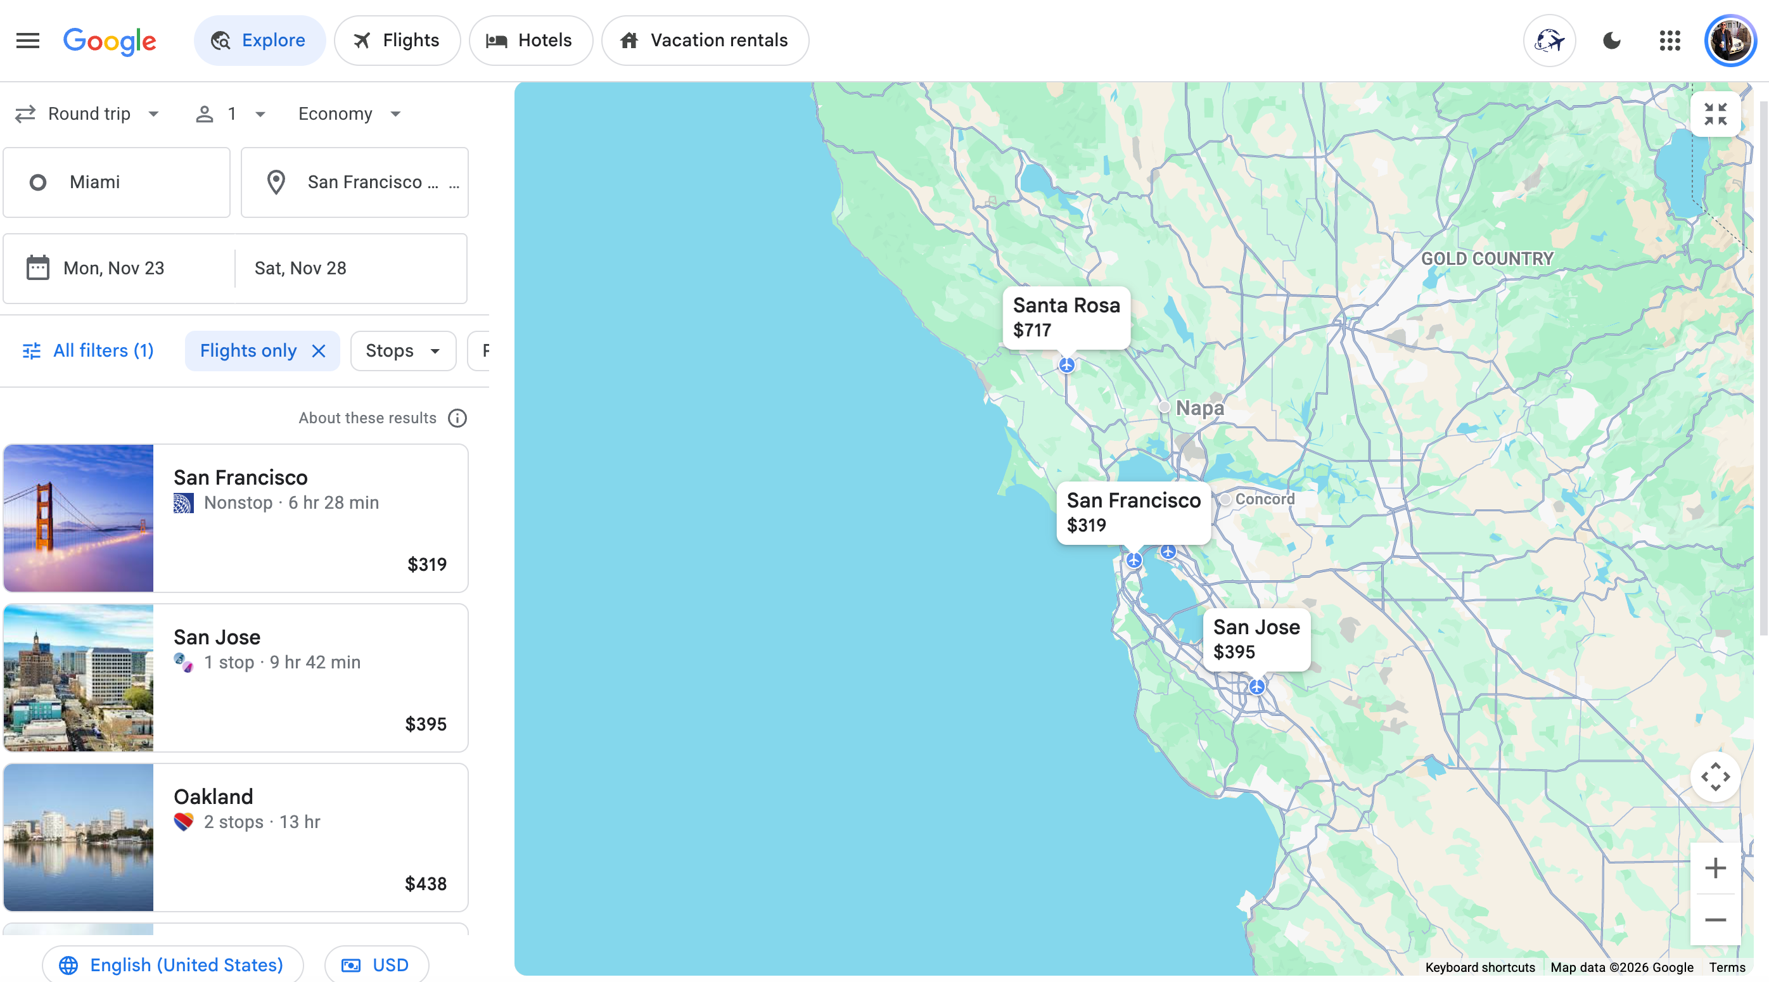Screen dimensions: 1769x982
Task: Click the destination pin icon
Action: tap(276, 182)
